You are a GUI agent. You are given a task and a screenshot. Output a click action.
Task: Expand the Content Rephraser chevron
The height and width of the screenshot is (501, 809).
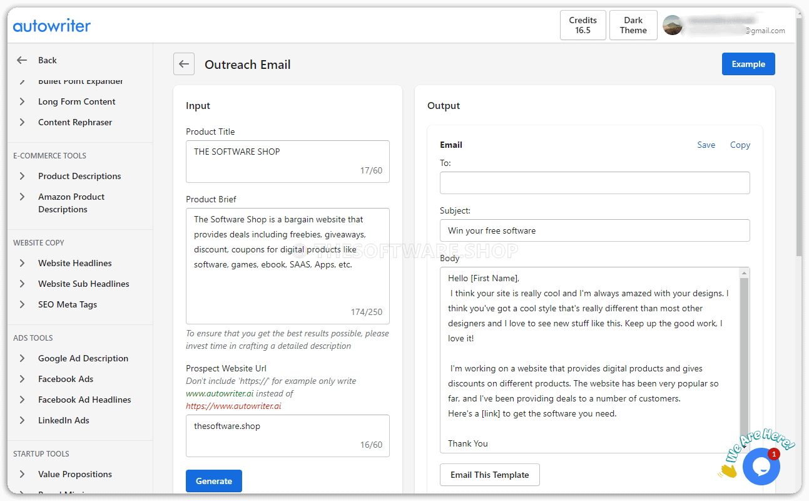[x=23, y=122]
